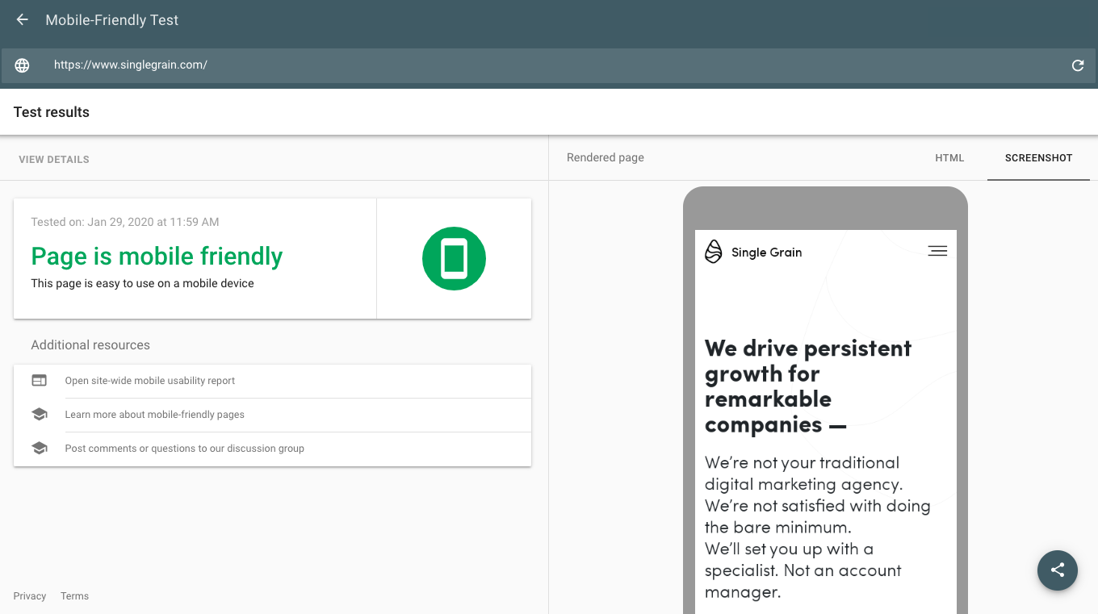The height and width of the screenshot is (614, 1098).
Task: Open the hamburger menu in rendered page
Action: pos(937,251)
